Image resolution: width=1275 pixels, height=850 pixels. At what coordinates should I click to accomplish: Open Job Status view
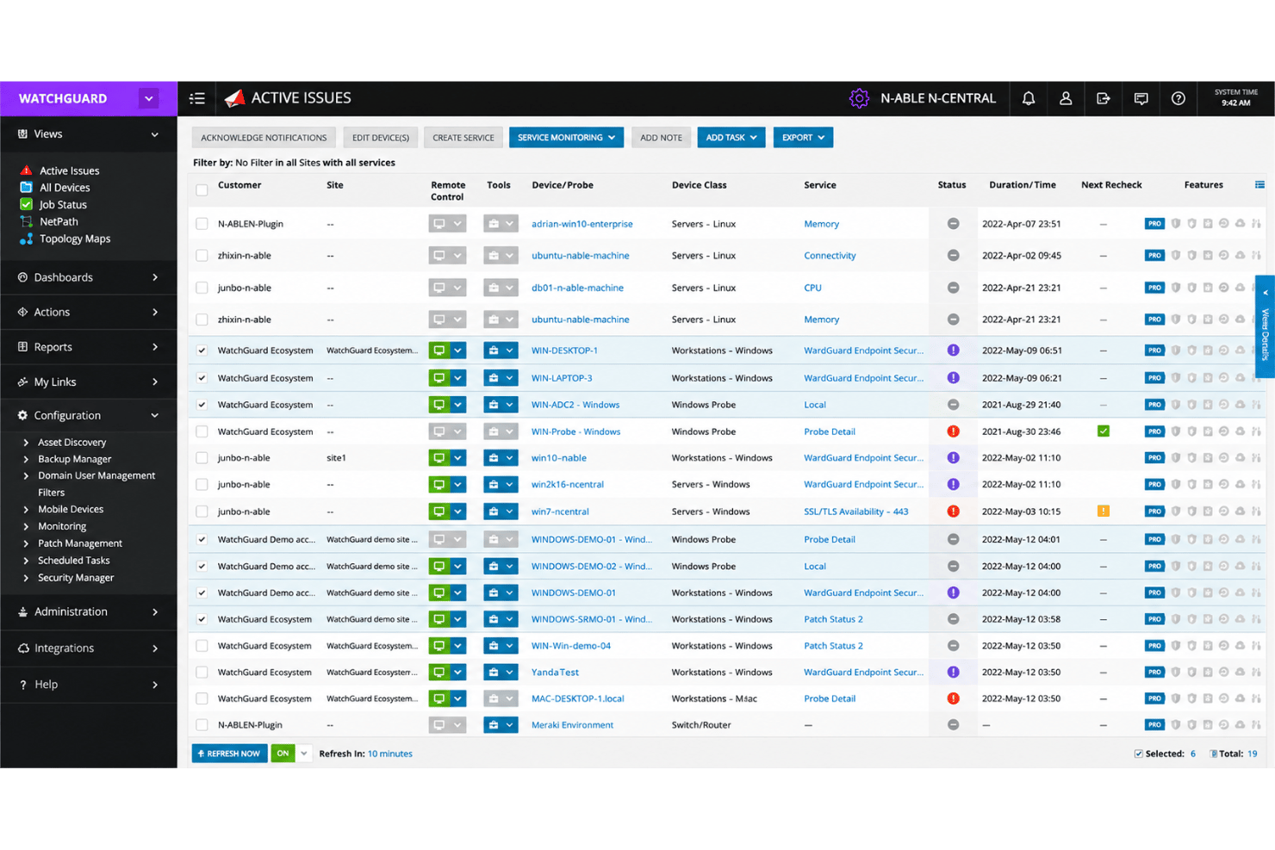(63, 205)
